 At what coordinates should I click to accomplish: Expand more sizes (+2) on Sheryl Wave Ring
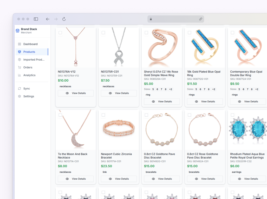pyautogui.click(x=171, y=89)
